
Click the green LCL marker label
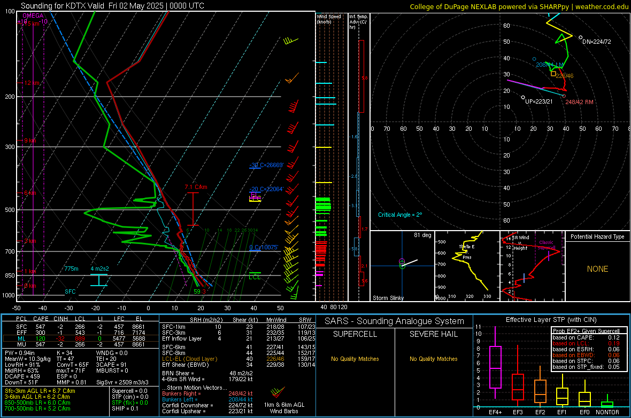point(255,277)
